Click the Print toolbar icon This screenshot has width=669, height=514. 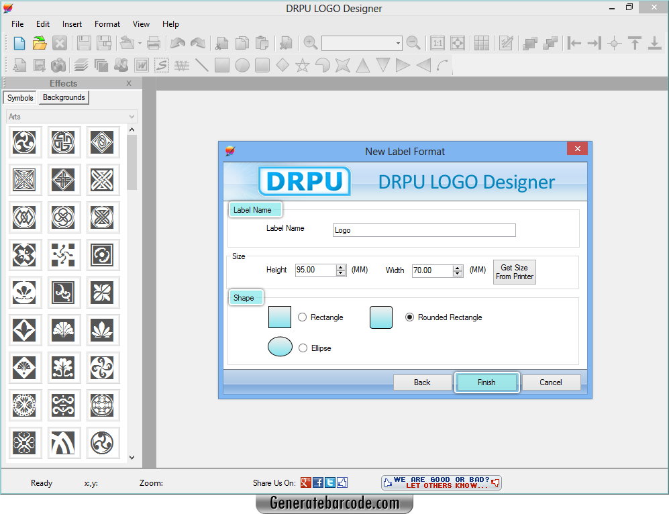153,43
